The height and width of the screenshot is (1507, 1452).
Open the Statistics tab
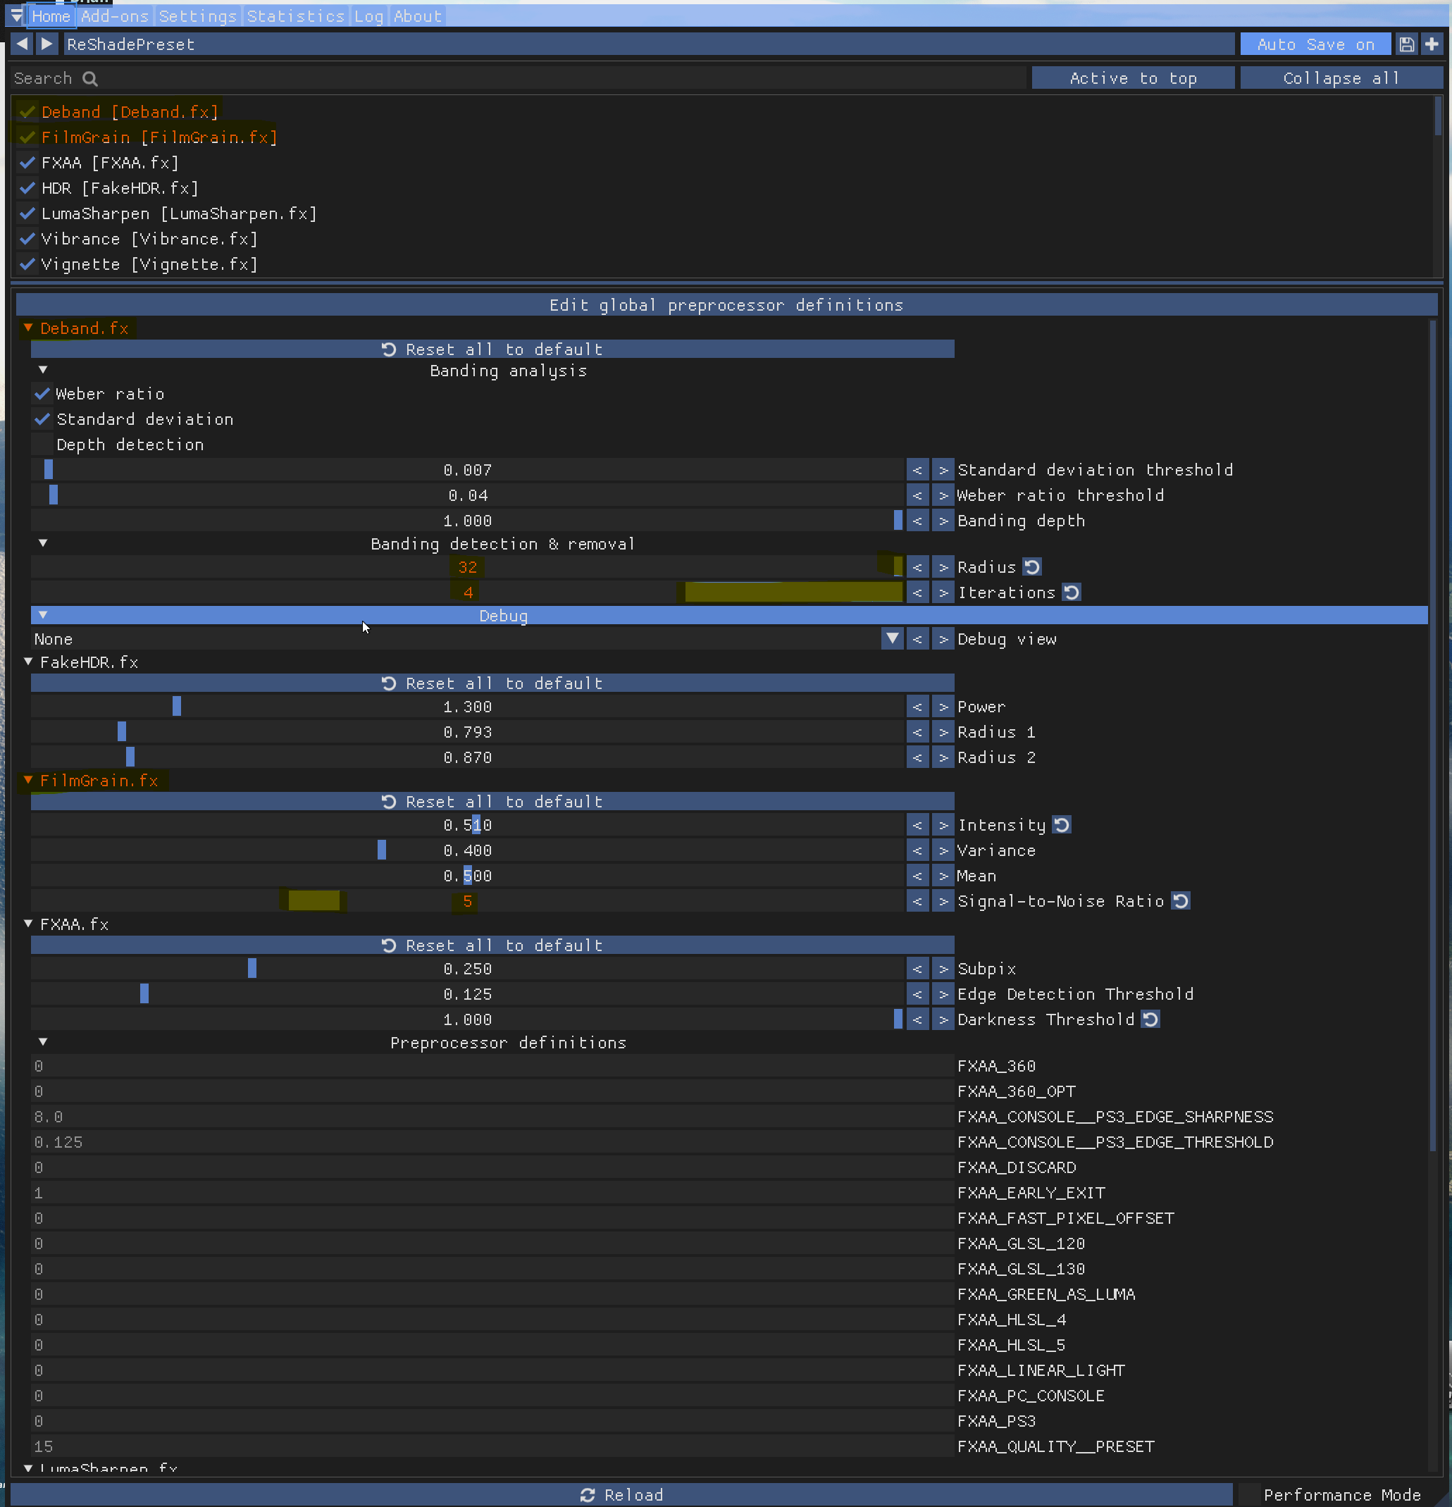point(295,16)
